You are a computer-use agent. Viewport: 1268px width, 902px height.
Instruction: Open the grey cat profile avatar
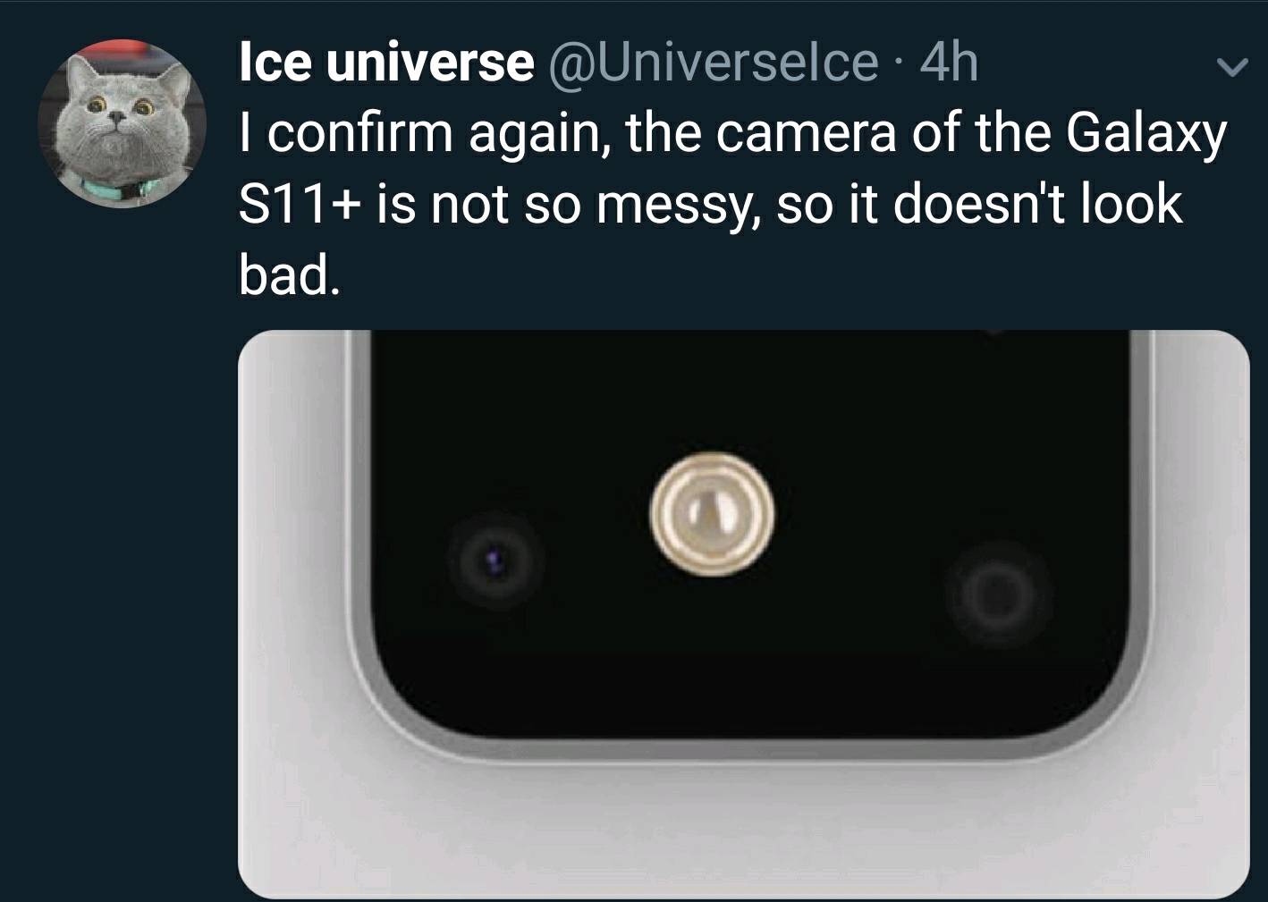pyautogui.click(x=122, y=123)
